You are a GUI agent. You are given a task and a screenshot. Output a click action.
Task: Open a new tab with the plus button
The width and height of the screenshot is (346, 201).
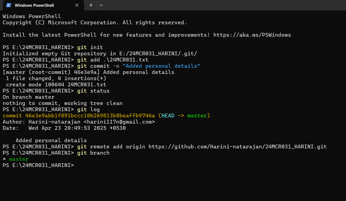click(x=91, y=5)
